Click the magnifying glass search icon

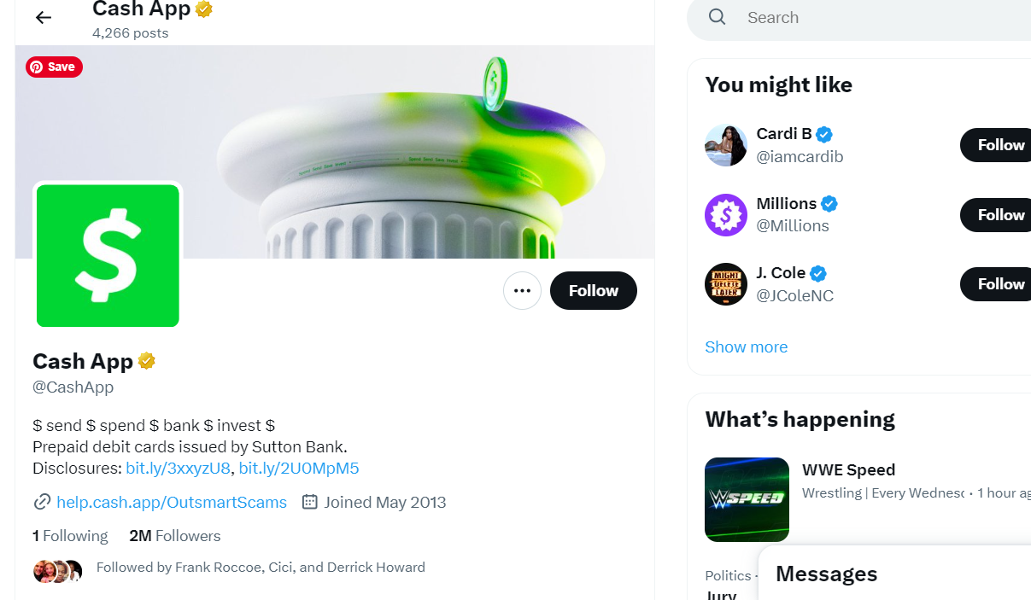[x=718, y=17]
